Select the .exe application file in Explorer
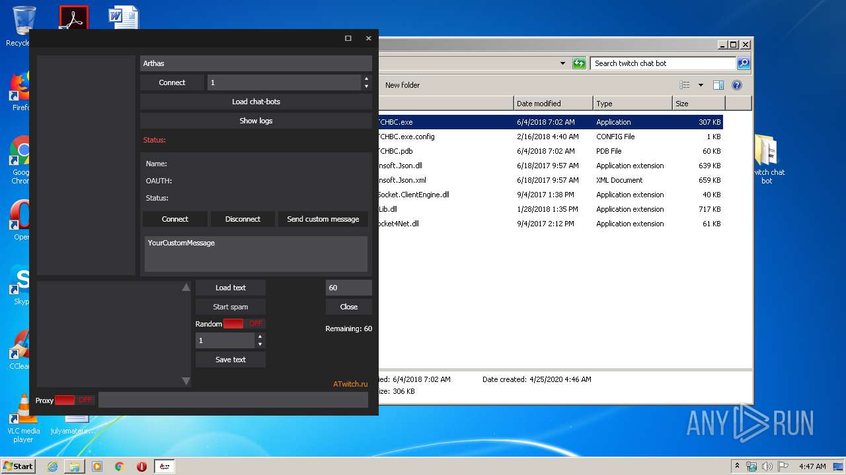Image resolution: width=846 pixels, height=475 pixels. click(550, 122)
